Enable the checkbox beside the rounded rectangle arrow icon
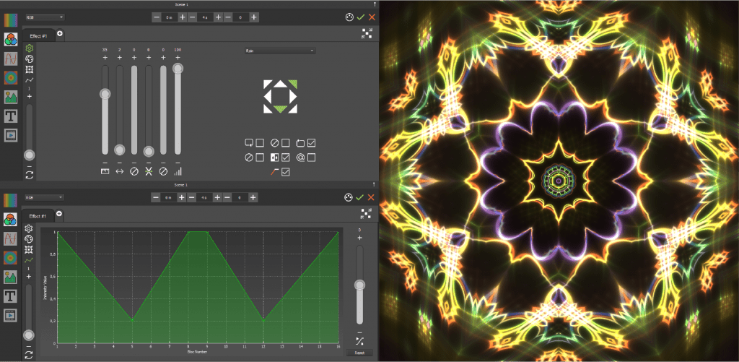The height and width of the screenshot is (362, 739). tap(260, 142)
